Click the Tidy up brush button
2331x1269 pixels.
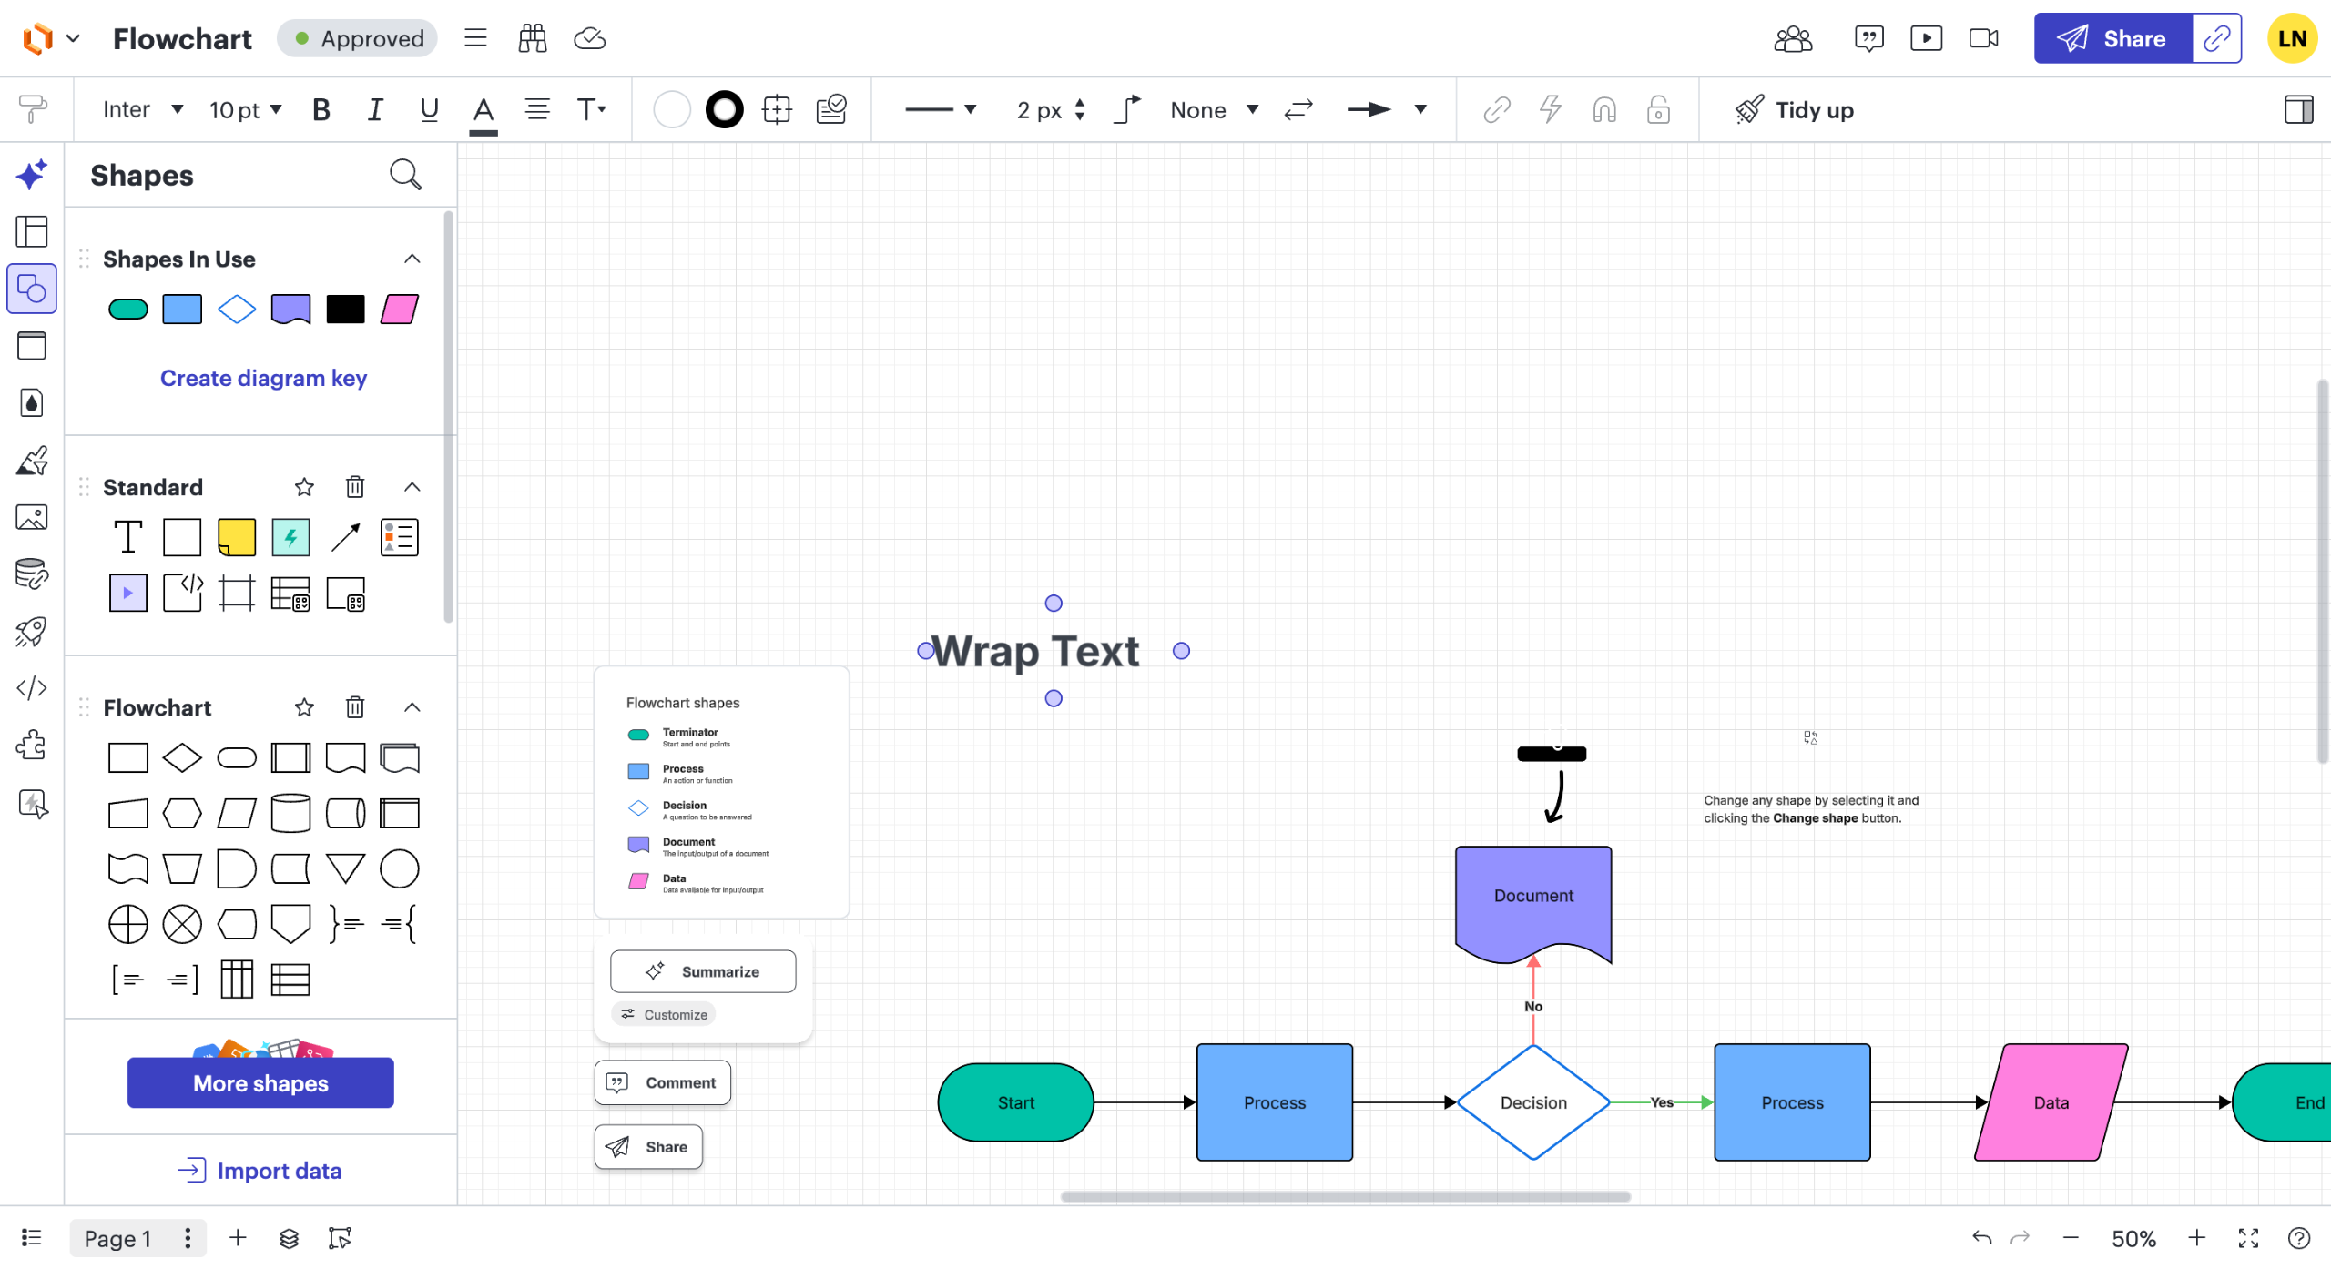coord(1794,109)
